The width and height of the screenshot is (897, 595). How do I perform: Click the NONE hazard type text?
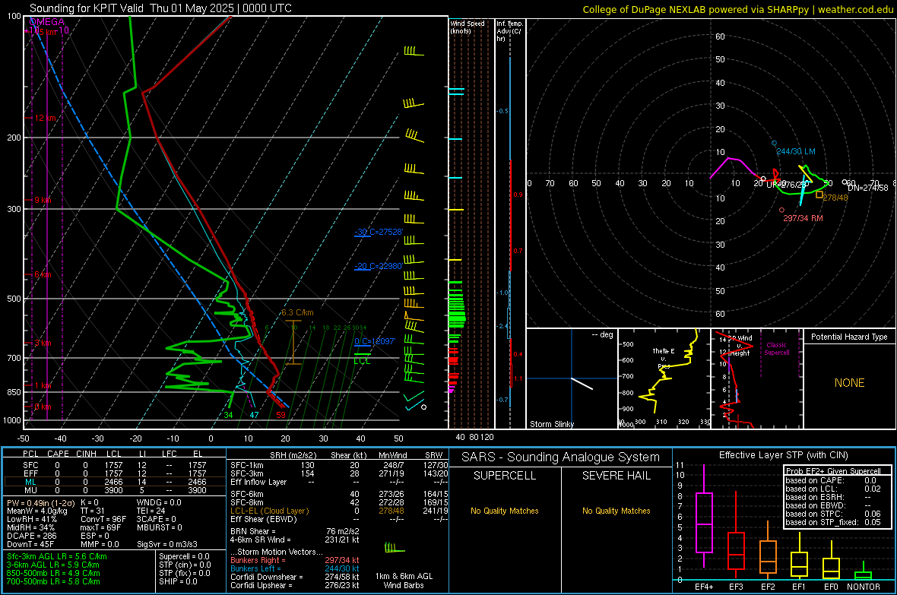pos(849,383)
